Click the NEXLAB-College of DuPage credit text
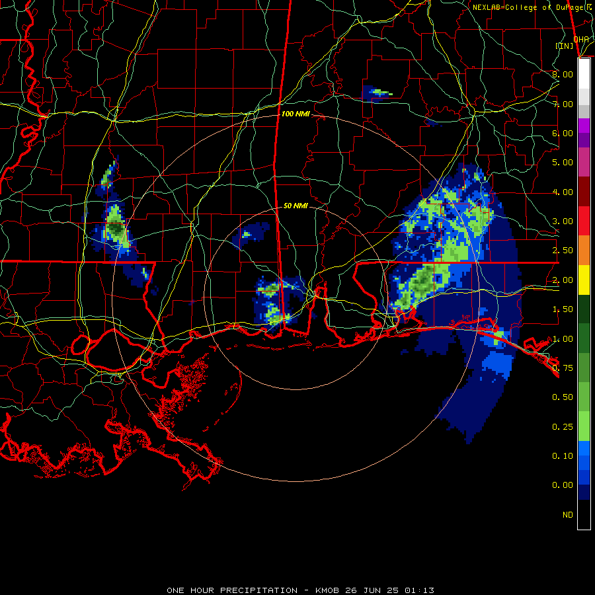 coord(532,7)
